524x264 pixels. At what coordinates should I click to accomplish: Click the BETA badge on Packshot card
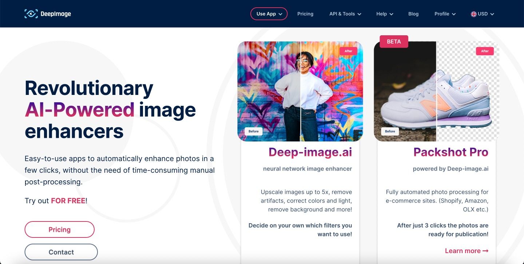coord(394,41)
